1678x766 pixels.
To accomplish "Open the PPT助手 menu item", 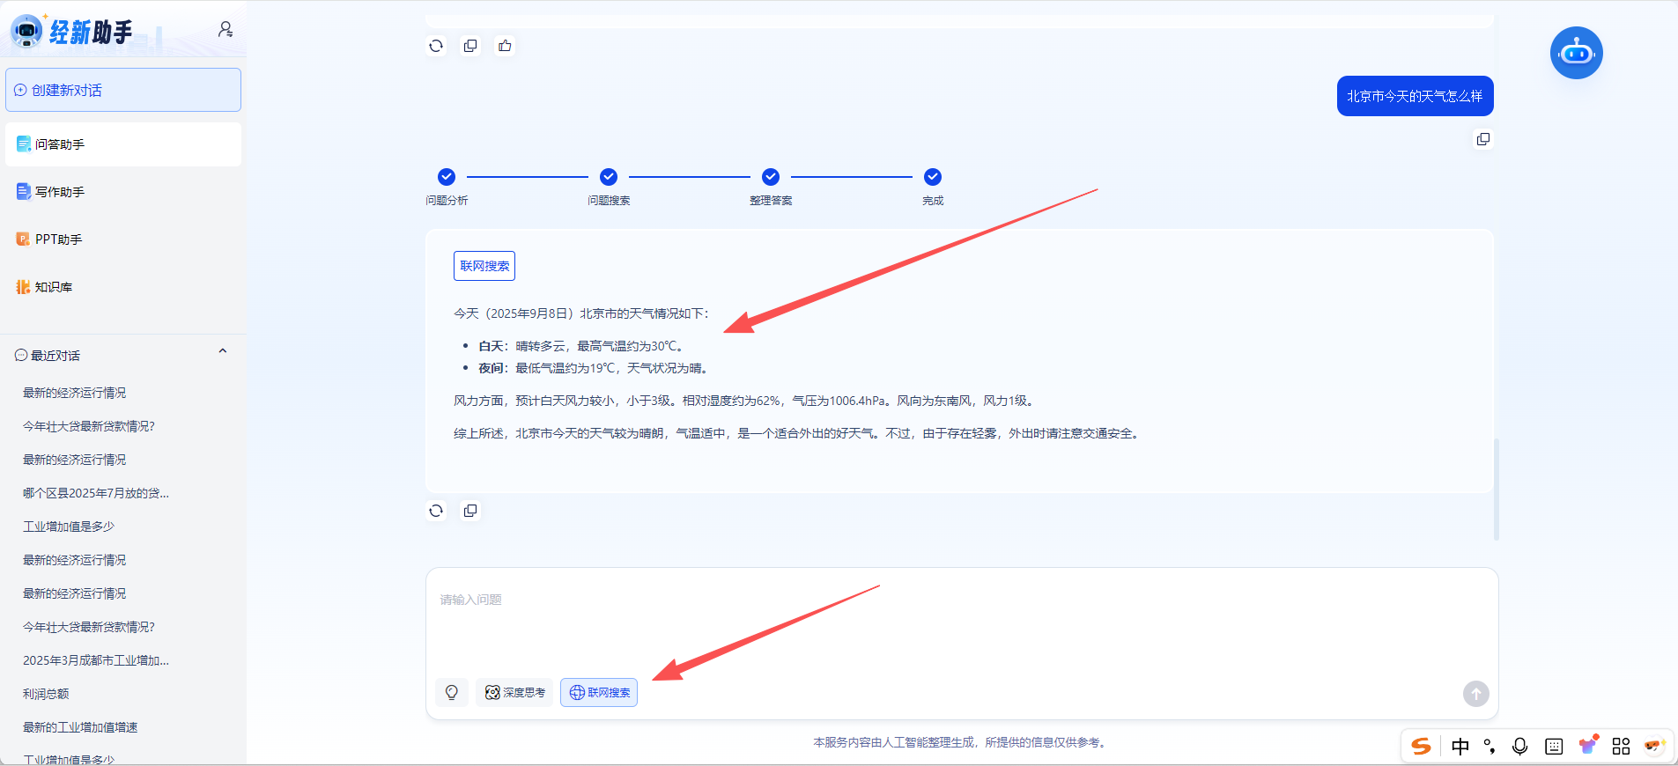I will click(x=123, y=239).
